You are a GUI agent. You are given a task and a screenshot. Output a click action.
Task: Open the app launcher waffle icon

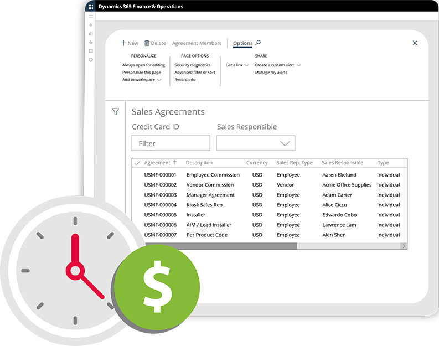[91, 7]
